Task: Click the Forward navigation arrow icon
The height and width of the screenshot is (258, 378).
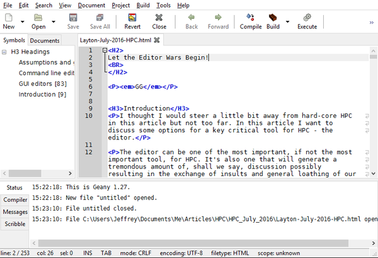Action: [x=218, y=18]
